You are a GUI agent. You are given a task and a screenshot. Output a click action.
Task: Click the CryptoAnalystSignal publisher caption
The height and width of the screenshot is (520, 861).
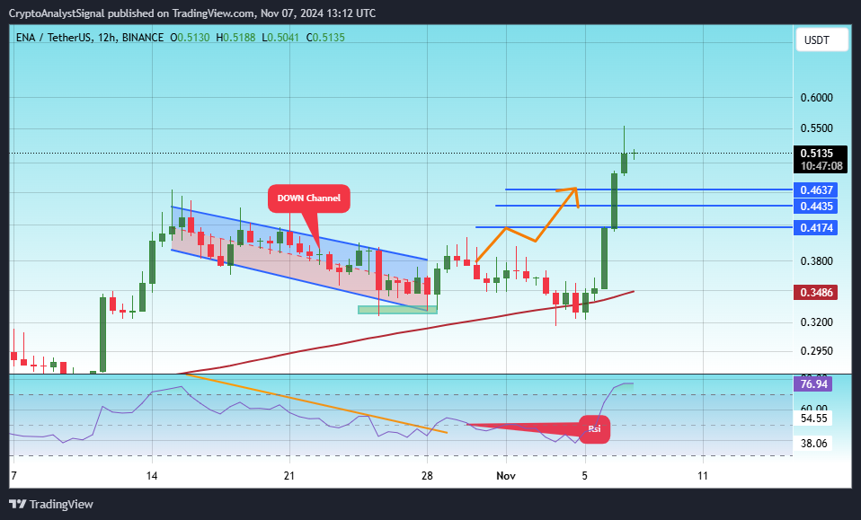tap(192, 13)
